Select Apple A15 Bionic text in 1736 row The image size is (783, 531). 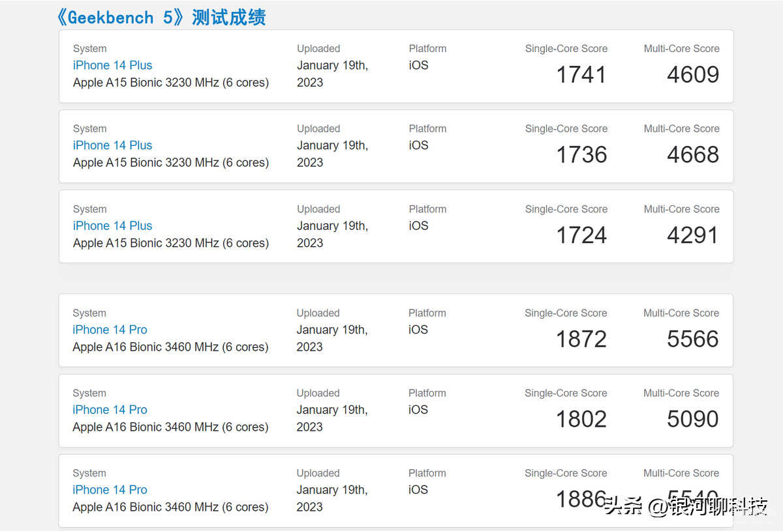click(x=171, y=163)
